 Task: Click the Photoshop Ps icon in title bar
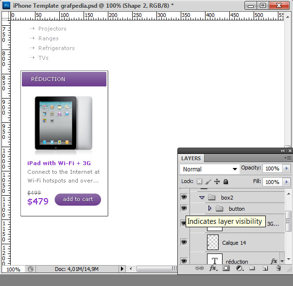click(x=6, y=5)
